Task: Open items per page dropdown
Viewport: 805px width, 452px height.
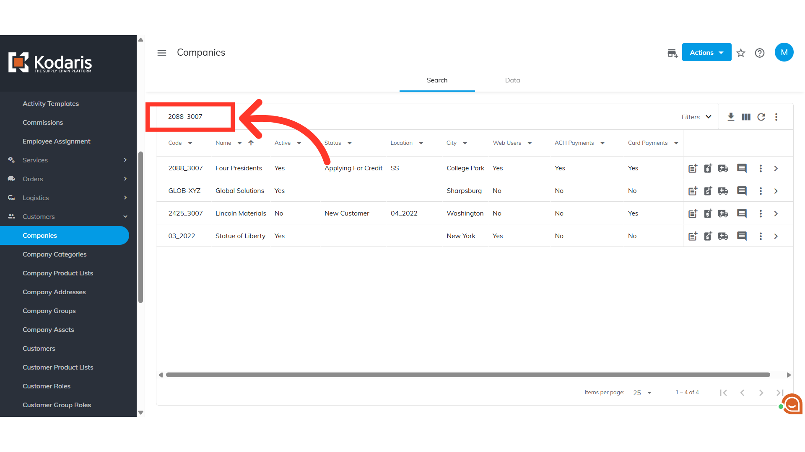Action: (642, 393)
